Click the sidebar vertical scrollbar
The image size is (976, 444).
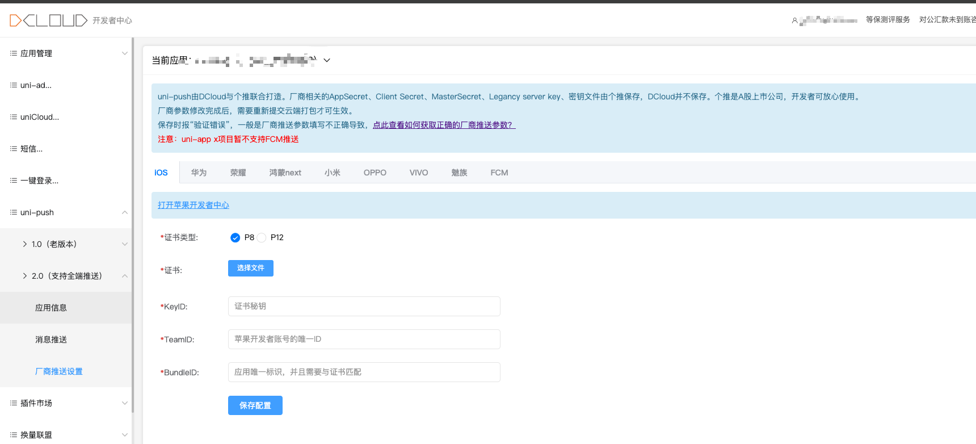click(x=133, y=225)
